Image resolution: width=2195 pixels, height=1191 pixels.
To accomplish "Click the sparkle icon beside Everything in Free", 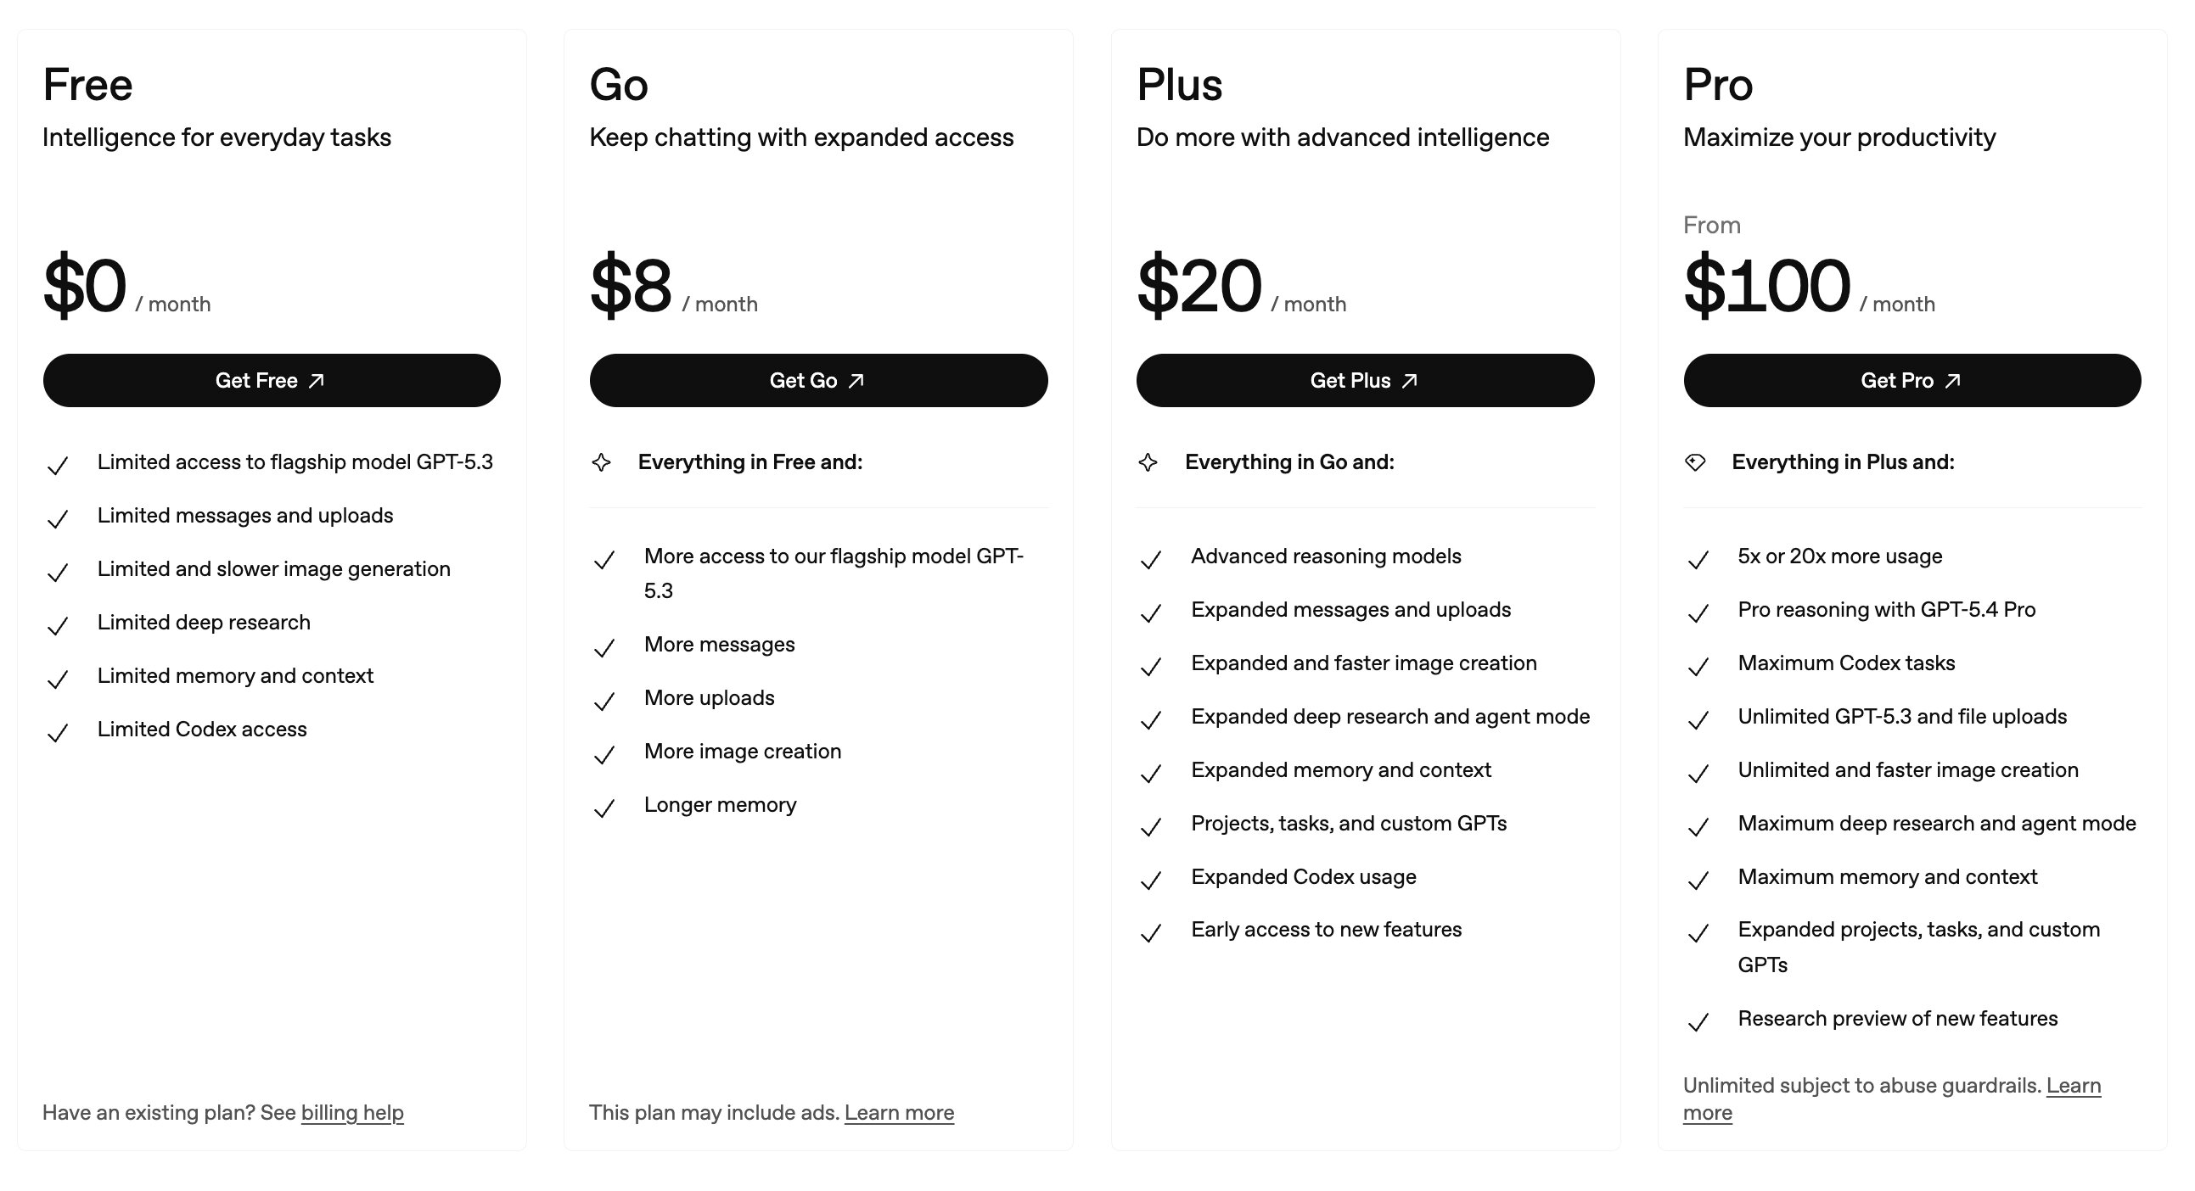I will (x=602, y=462).
